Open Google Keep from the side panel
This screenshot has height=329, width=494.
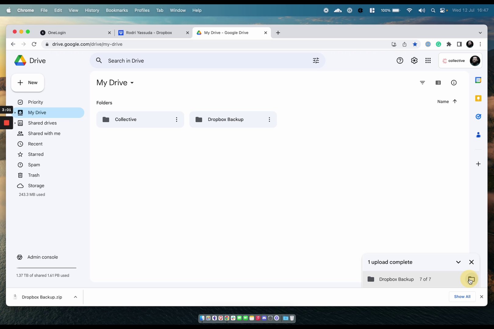pyautogui.click(x=478, y=98)
